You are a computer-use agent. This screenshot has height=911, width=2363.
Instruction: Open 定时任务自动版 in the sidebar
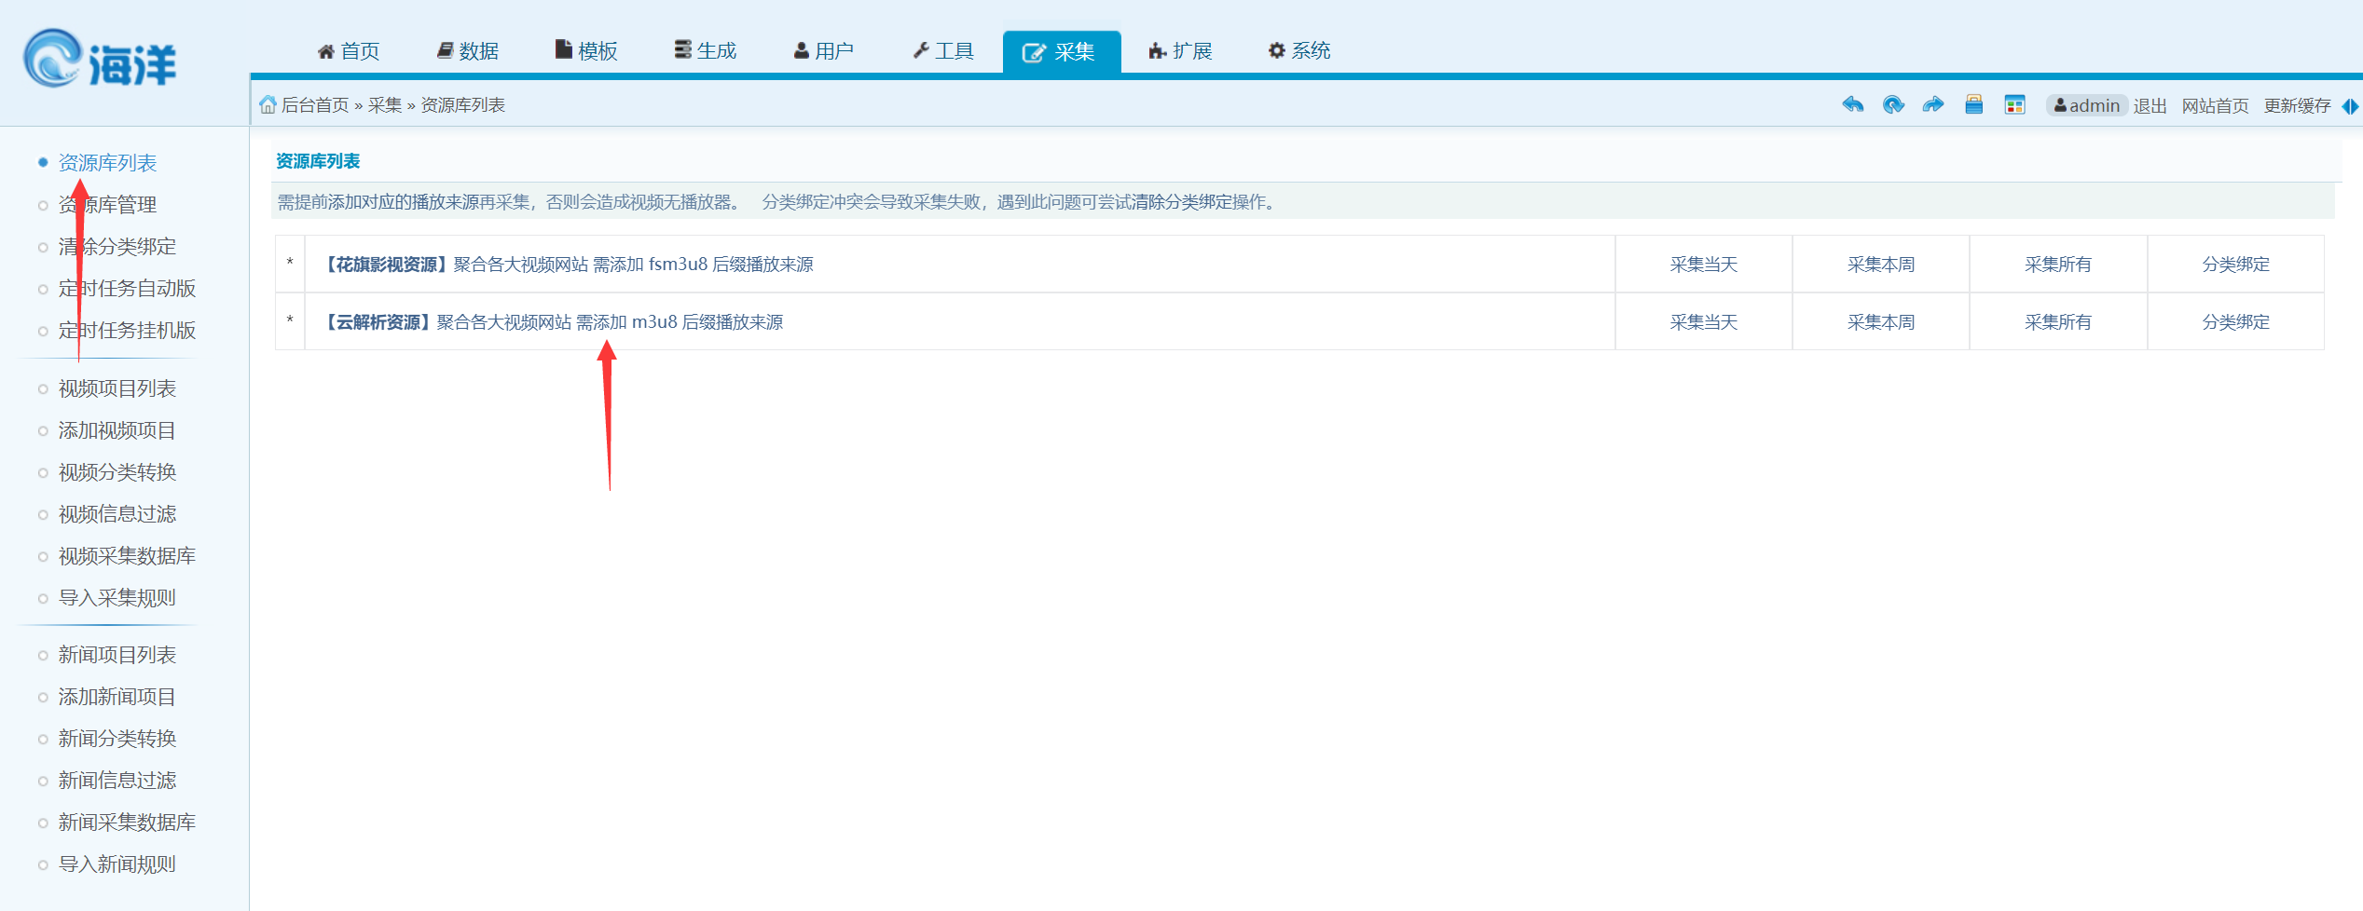[127, 289]
